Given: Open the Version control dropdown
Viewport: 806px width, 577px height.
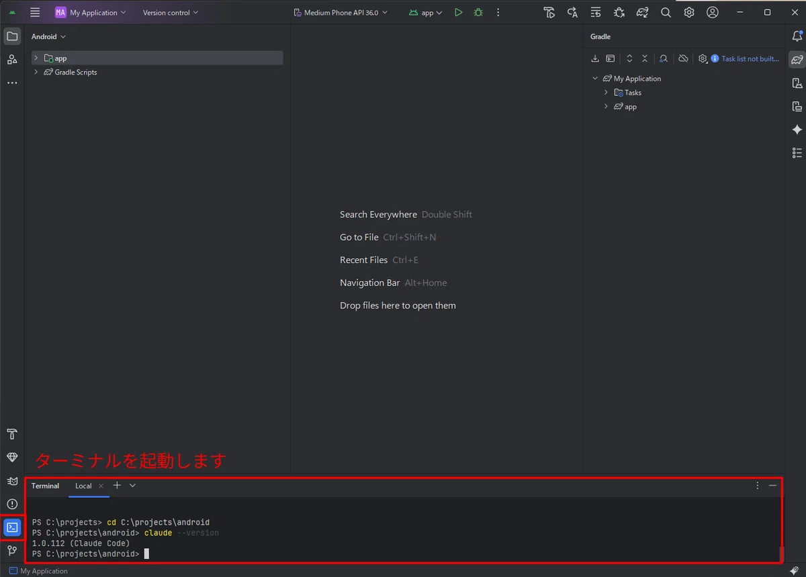Looking at the screenshot, I should click(171, 12).
